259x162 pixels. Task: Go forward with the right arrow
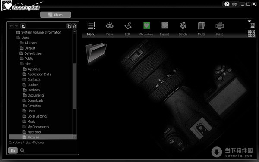click(x=16, y=26)
